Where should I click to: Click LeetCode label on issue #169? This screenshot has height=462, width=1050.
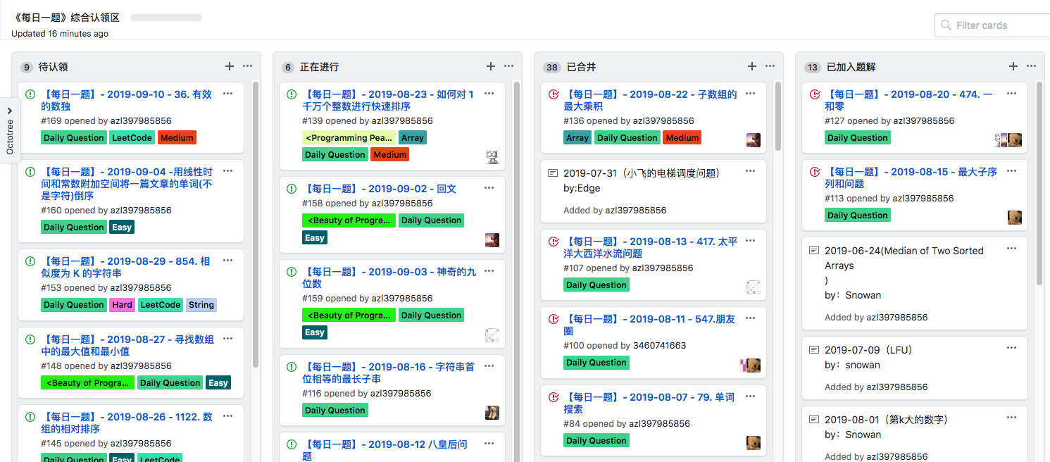[132, 138]
